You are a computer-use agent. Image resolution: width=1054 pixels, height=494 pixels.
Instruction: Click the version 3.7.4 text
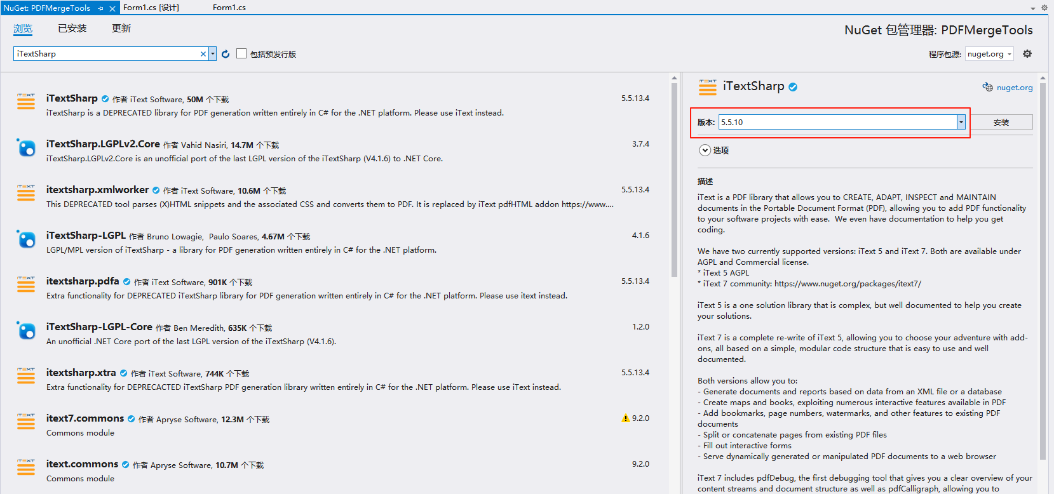(x=640, y=144)
